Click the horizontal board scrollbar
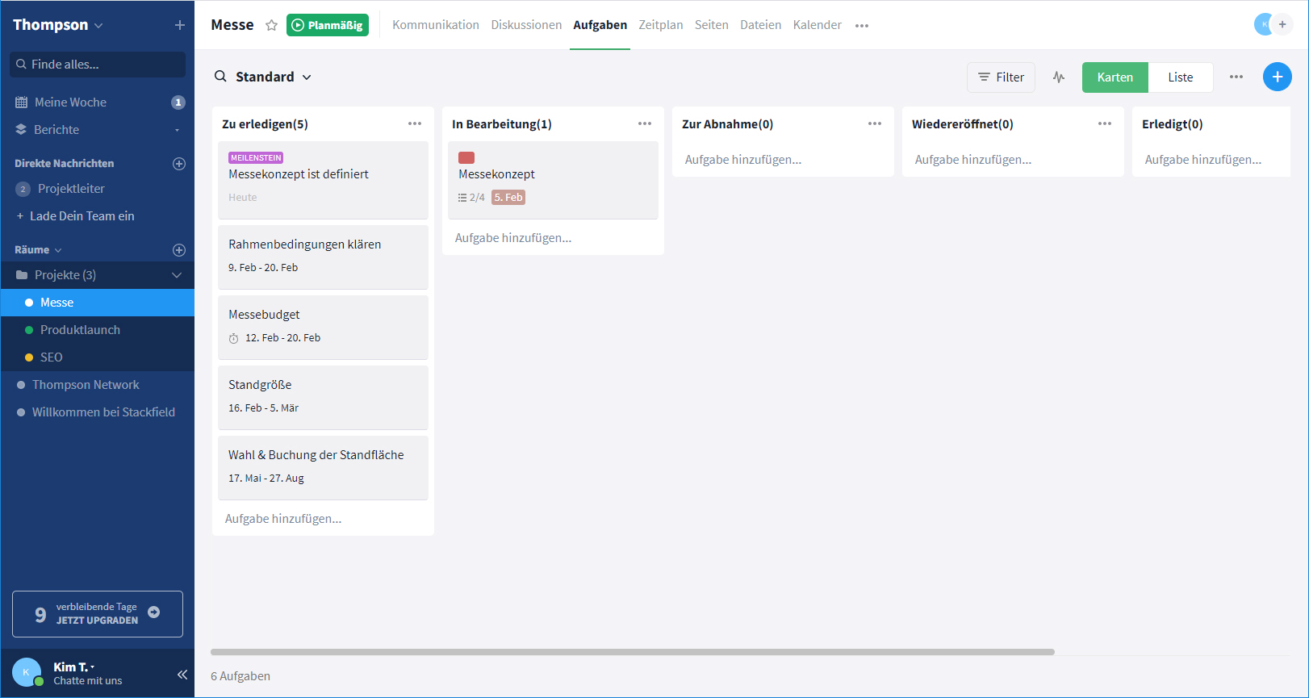The image size is (1309, 698). click(x=633, y=652)
